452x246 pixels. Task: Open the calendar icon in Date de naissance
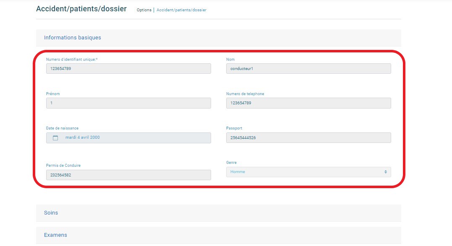click(x=55, y=138)
